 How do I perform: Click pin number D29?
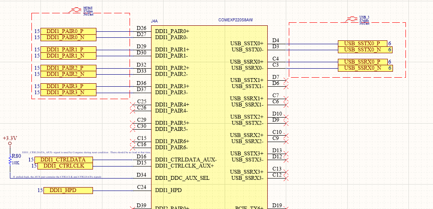coord(141,46)
